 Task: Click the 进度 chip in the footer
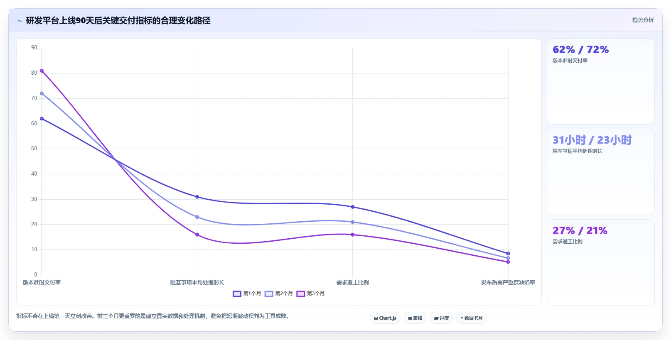(x=441, y=318)
